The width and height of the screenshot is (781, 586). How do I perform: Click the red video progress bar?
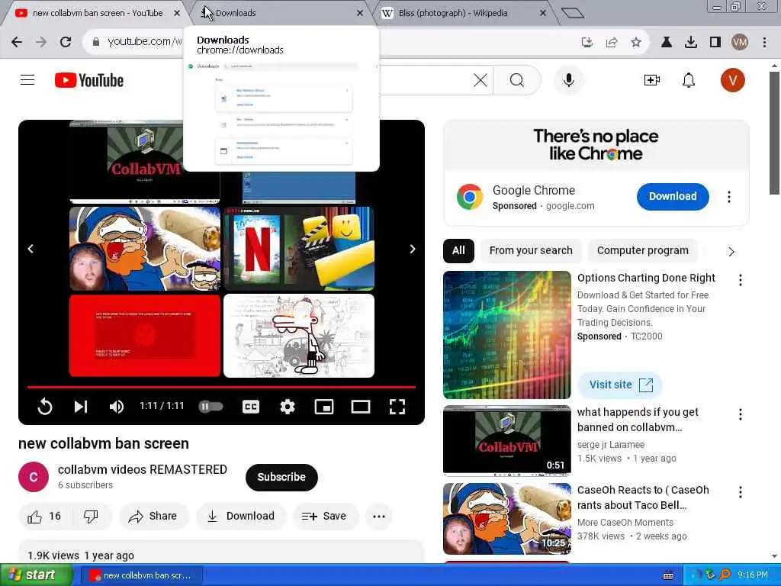click(221, 387)
